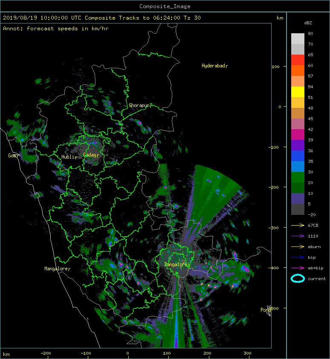Click the purple 111V arrow in legend
This screenshot has height=359, width=330.
298,236
